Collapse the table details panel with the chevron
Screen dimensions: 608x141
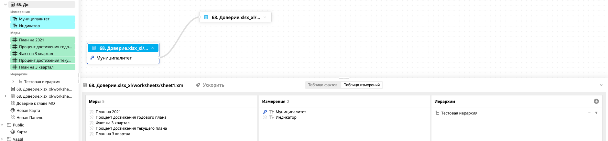[x=601, y=85]
